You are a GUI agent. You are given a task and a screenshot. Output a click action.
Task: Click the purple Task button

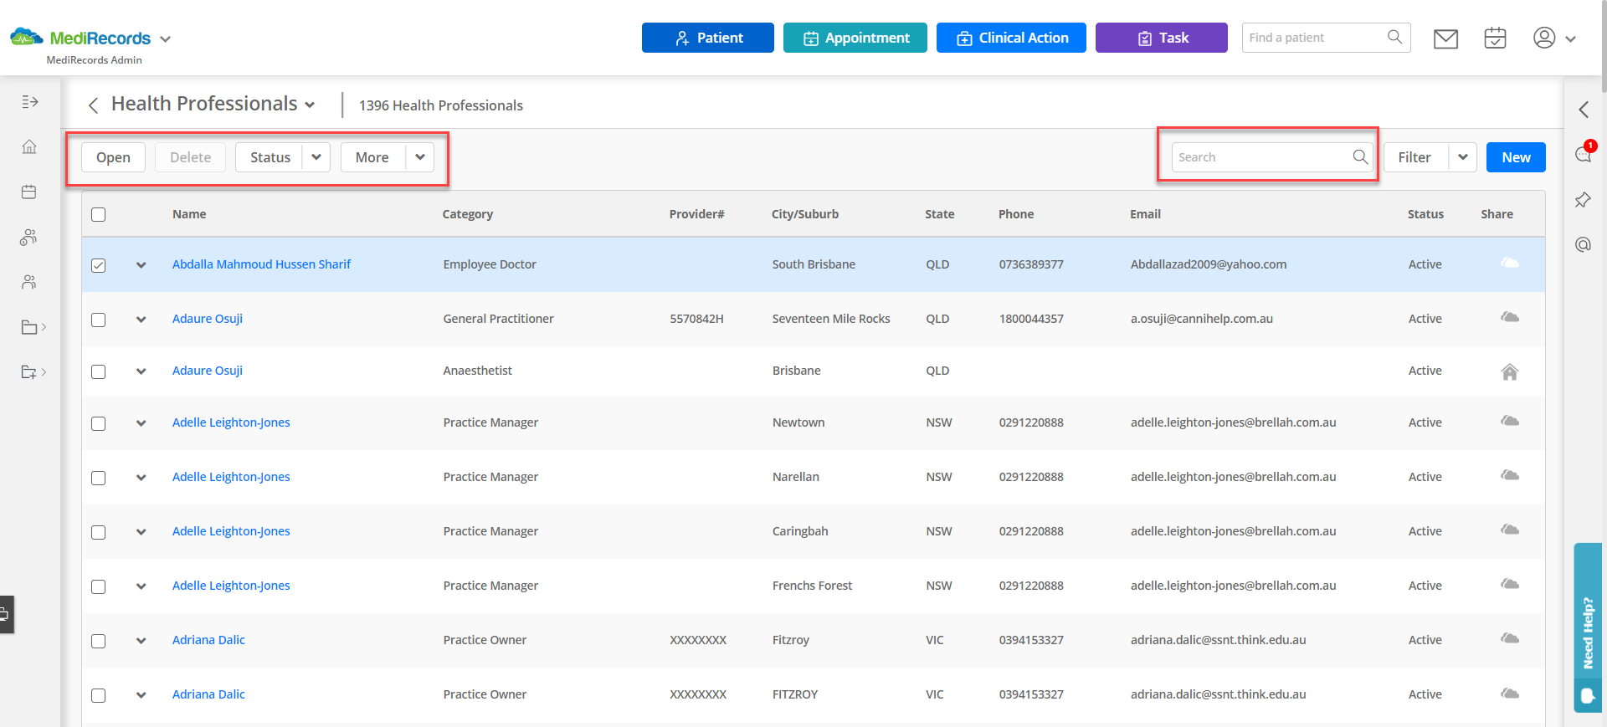pos(1162,38)
